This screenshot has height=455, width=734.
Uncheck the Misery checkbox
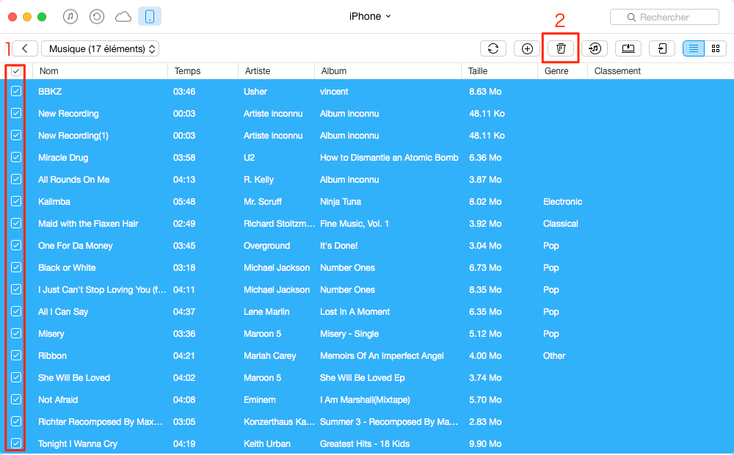(x=16, y=333)
